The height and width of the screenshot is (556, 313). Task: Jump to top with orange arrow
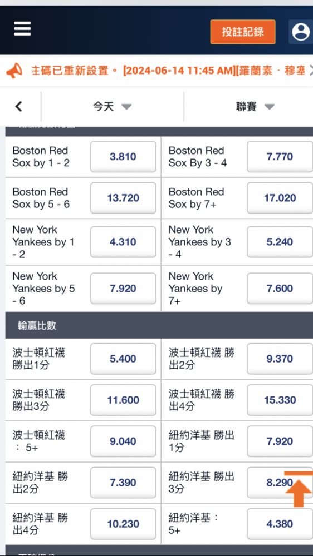pos(298,489)
